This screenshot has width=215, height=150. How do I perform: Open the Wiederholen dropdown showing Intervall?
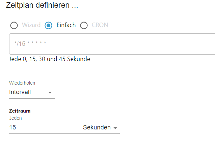(27, 92)
